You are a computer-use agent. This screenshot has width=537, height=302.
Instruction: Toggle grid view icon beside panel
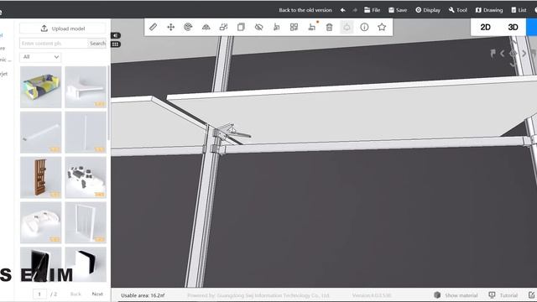point(116,44)
